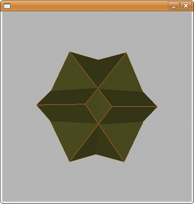
Task: Select the leftmost spike tip of the star
Action: [x=37, y=105]
